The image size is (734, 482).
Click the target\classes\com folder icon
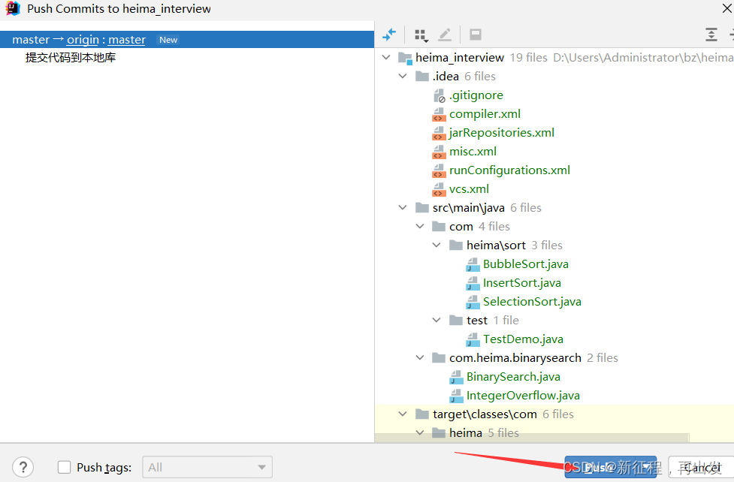click(x=422, y=414)
